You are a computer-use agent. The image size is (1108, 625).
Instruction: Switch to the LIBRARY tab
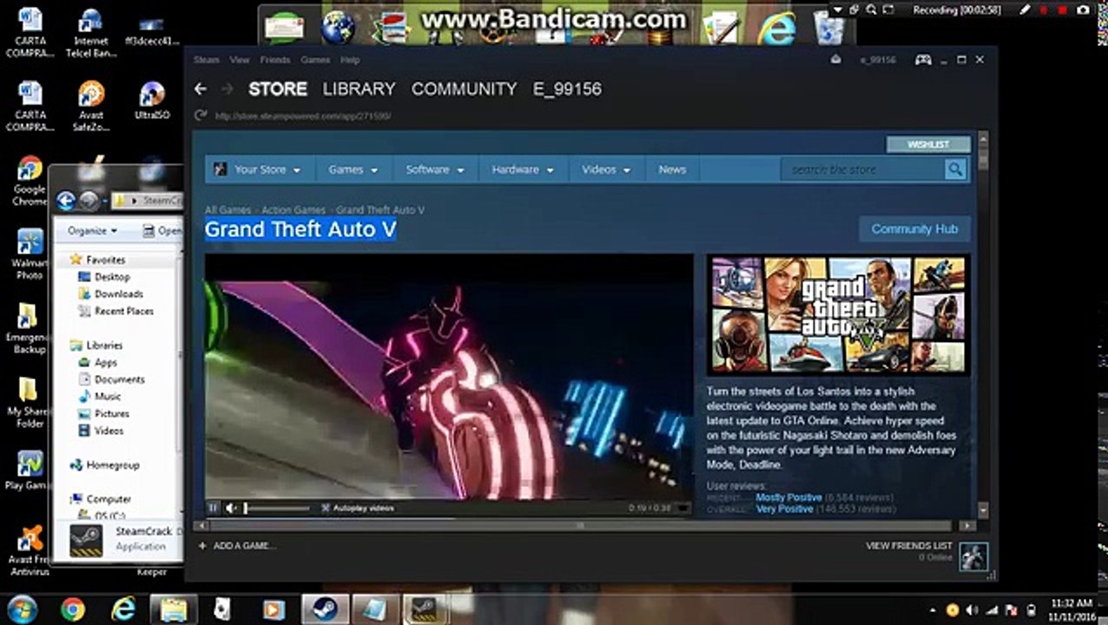(x=359, y=89)
